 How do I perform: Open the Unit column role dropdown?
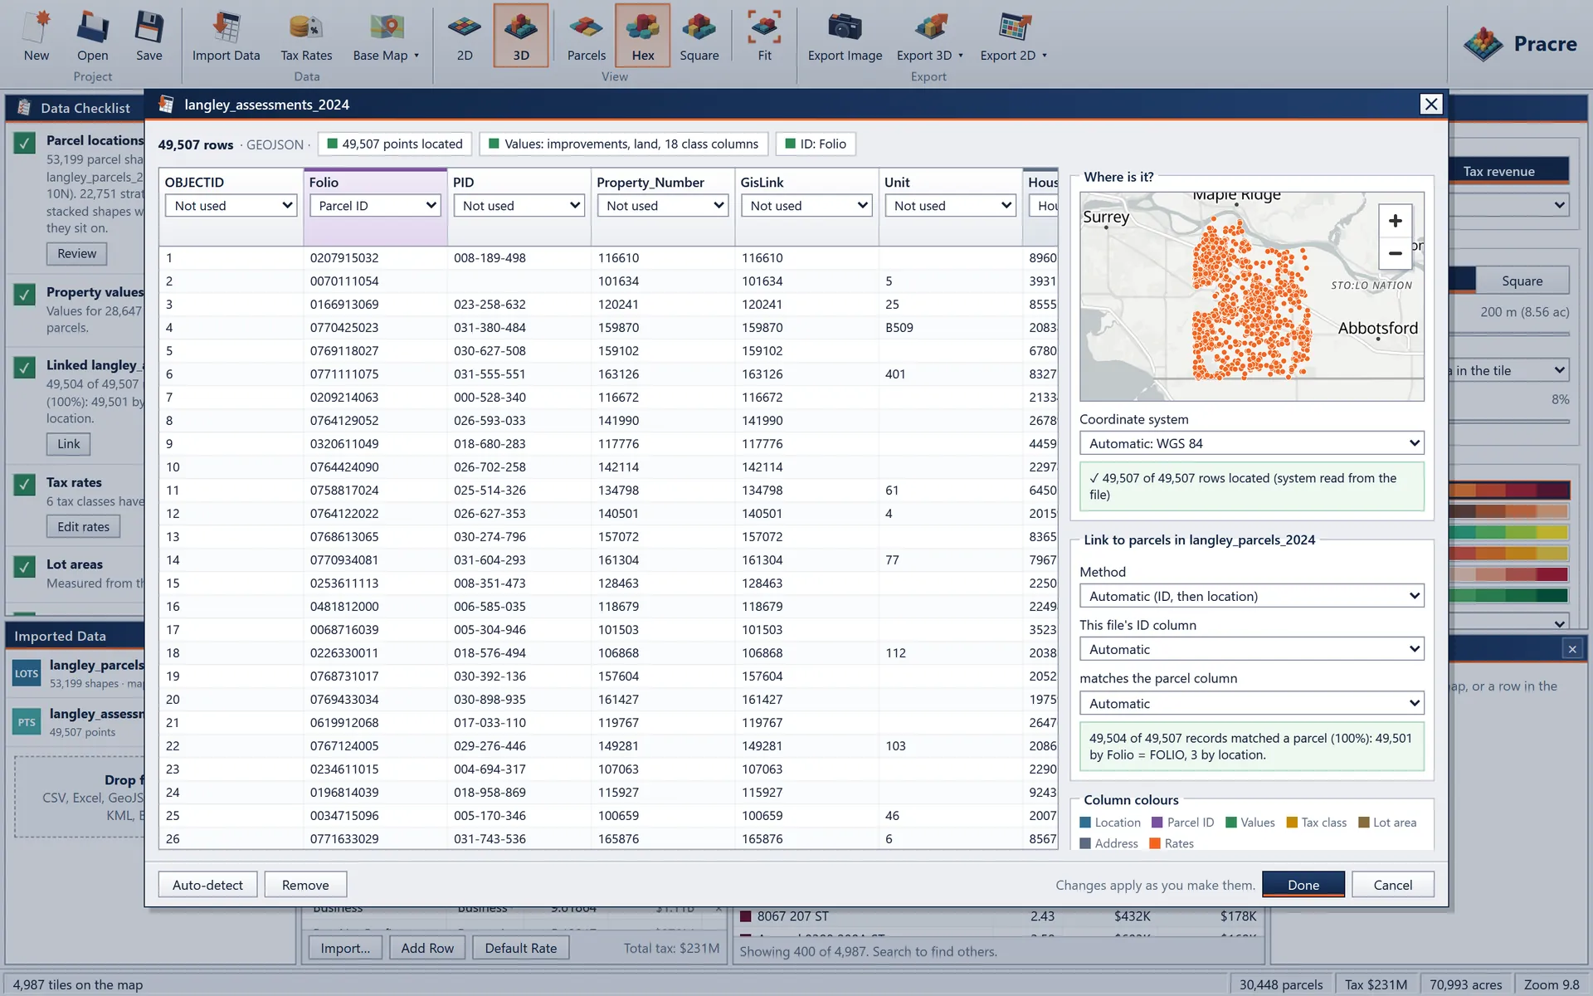951,205
